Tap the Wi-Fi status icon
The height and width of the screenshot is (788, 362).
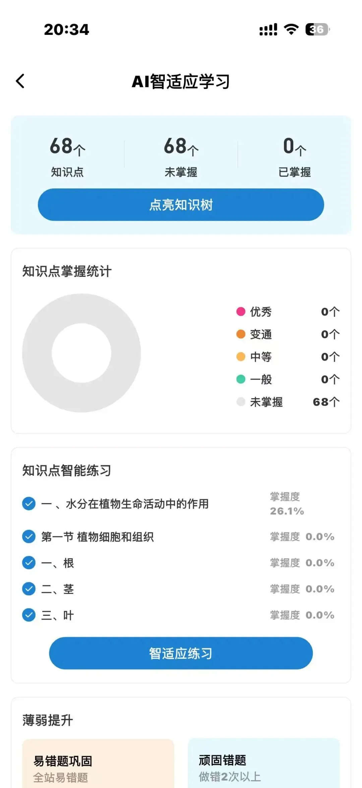[x=291, y=30]
